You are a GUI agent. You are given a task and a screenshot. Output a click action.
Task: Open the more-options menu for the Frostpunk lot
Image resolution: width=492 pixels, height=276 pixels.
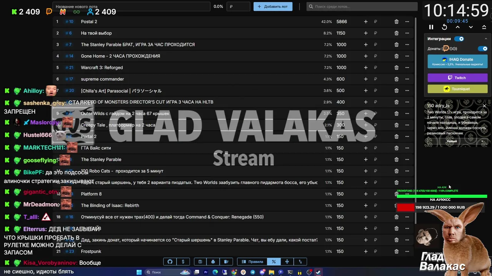coord(407,251)
